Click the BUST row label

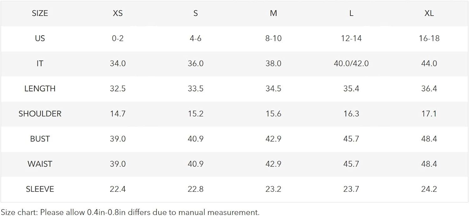(40, 139)
